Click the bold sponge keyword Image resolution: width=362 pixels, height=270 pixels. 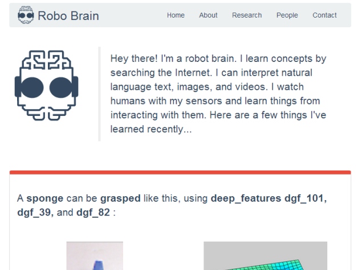(45, 198)
